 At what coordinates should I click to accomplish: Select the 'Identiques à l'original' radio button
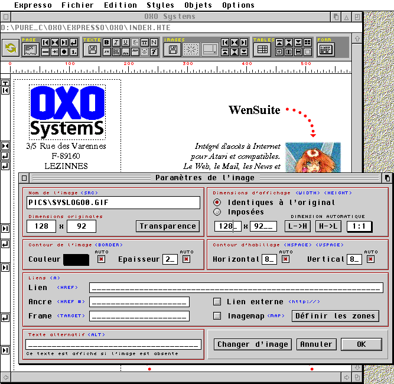pyautogui.click(x=217, y=202)
